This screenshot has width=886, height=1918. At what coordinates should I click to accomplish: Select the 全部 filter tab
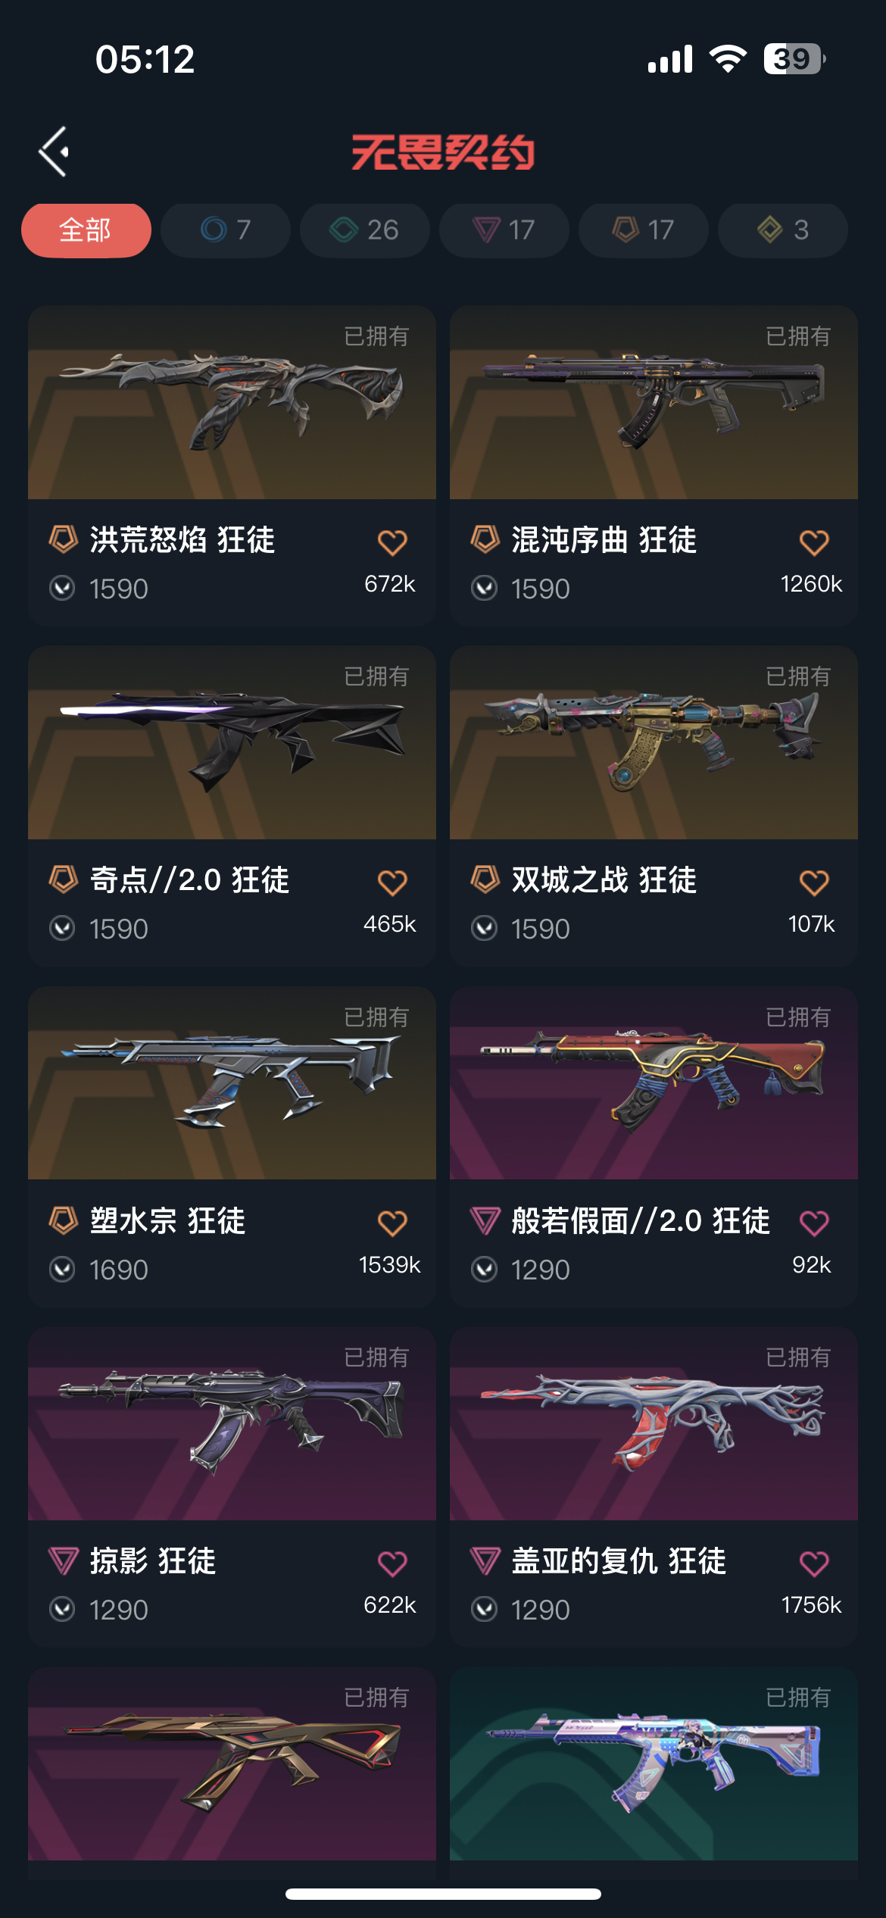pyautogui.click(x=86, y=230)
